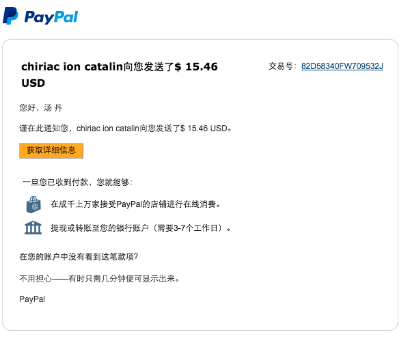Click the shopping bag icon
This screenshot has width=410, height=341.
point(33,204)
